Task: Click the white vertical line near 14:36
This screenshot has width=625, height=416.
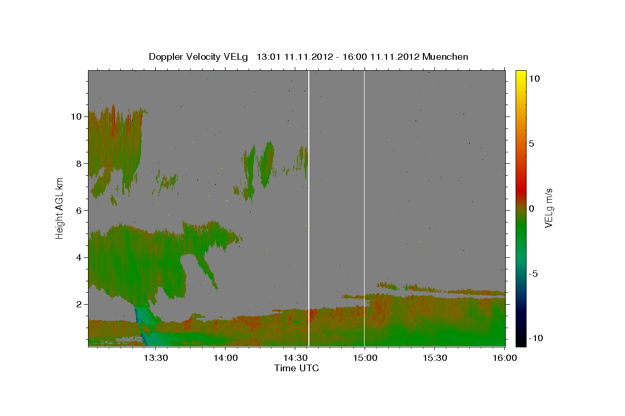Action: pos(309,208)
